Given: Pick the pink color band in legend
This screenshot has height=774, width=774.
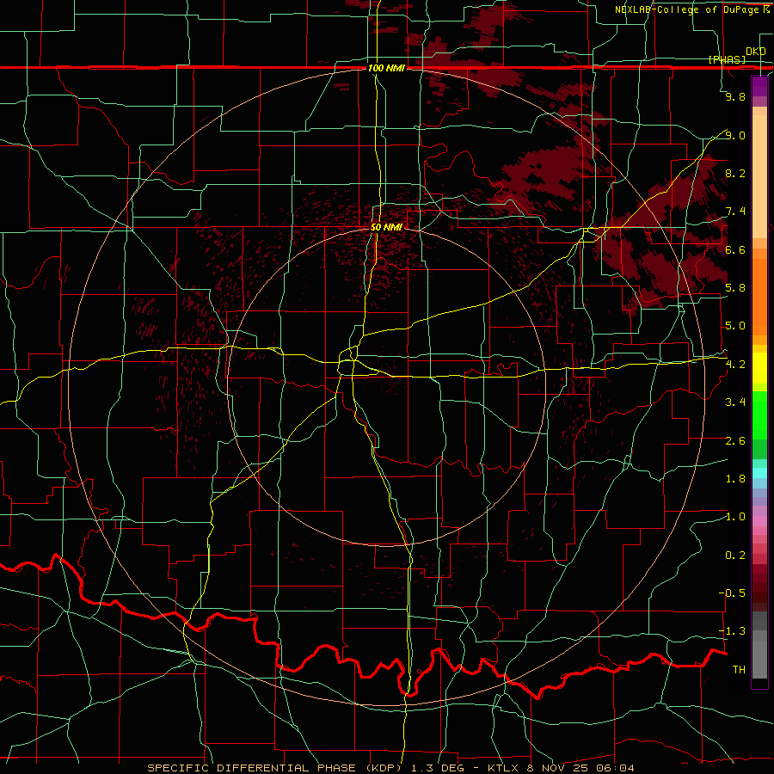Looking at the screenshot, I should [x=759, y=521].
